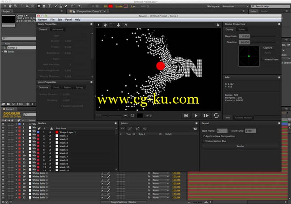Select the Type tool in After Effects toolbar
The height and width of the screenshot is (204, 291).
pos(49,6)
